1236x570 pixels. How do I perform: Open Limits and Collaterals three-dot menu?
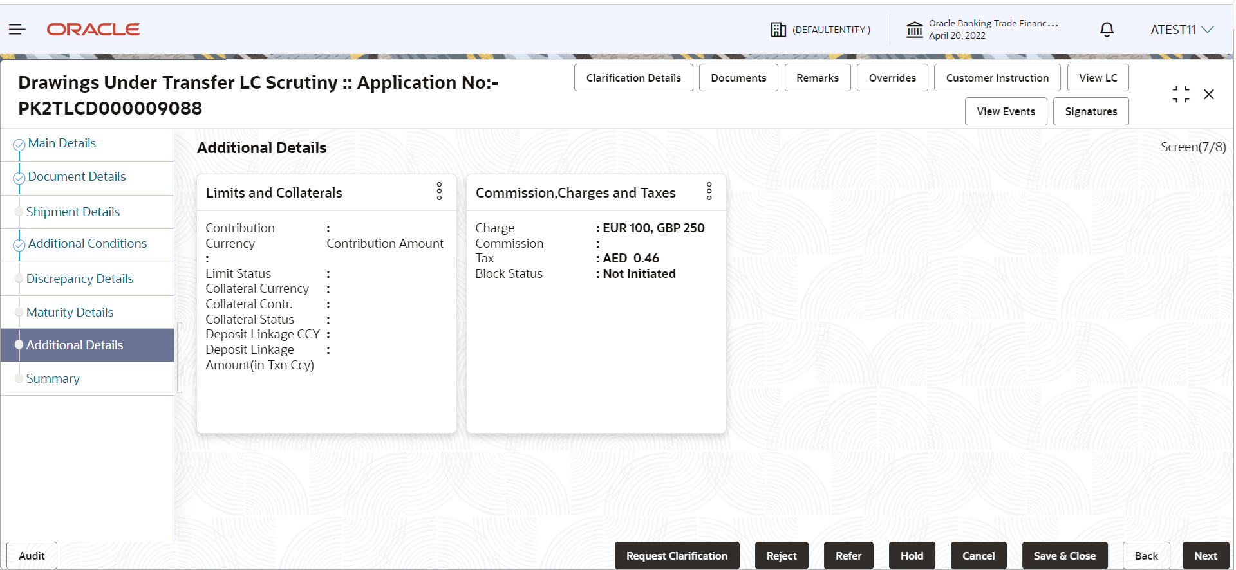439,191
